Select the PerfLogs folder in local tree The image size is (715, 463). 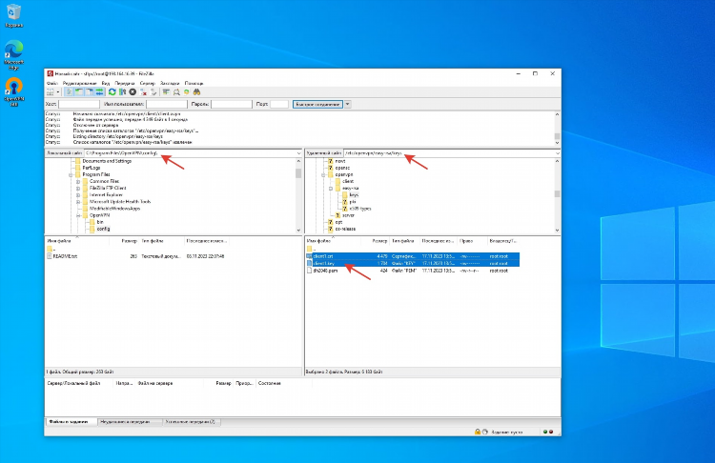point(92,168)
